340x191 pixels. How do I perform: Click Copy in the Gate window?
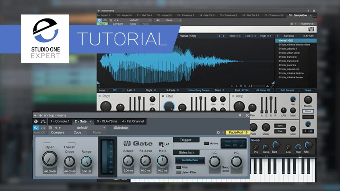[77, 132]
